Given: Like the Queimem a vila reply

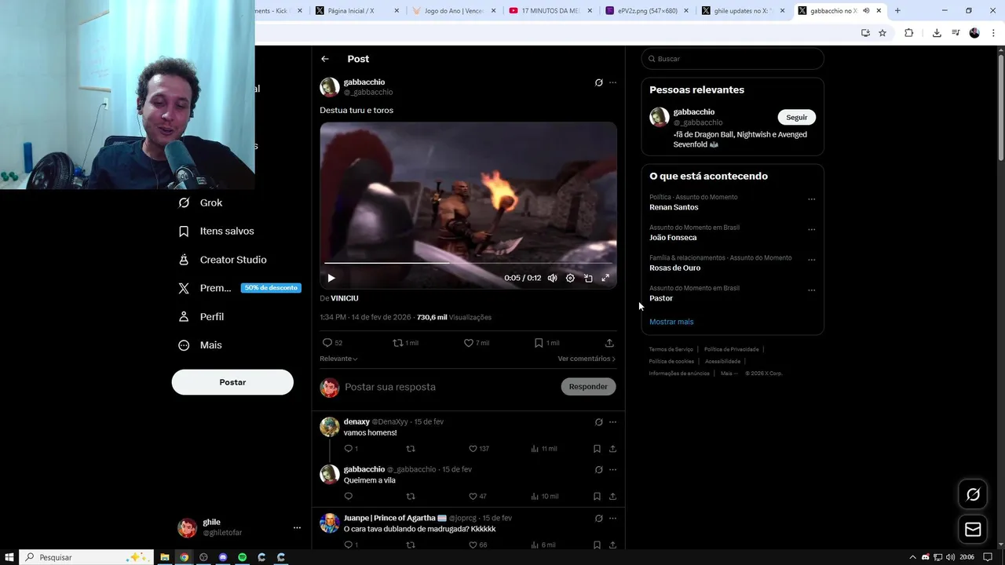Looking at the screenshot, I should tap(477, 497).
